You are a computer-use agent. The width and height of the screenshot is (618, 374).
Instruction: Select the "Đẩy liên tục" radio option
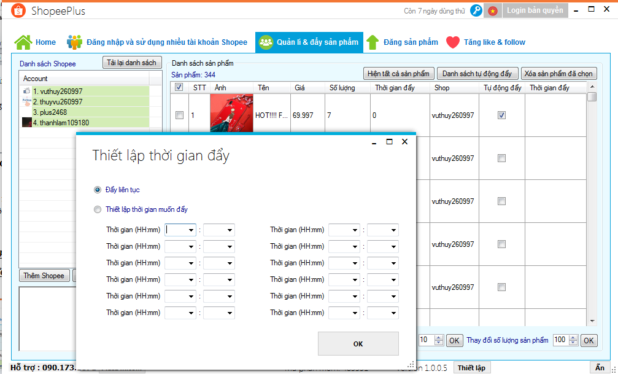coord(98,190)
